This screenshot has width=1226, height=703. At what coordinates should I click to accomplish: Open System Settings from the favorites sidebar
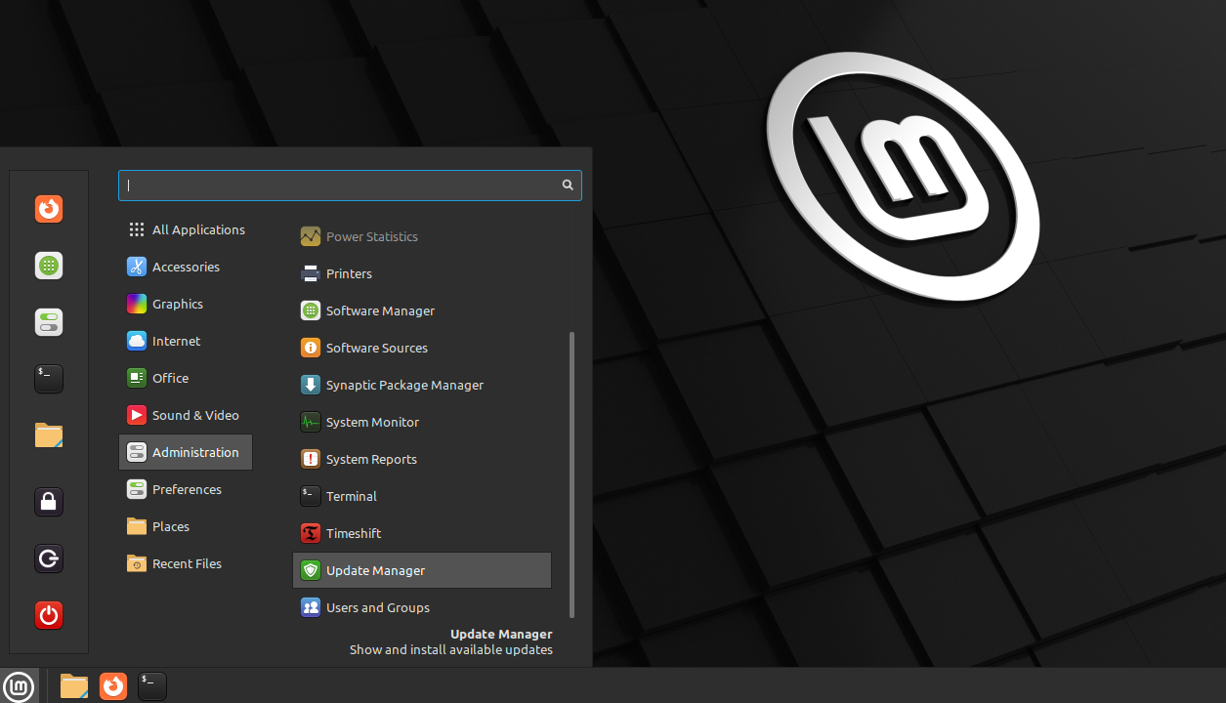pyautogui.click(x=49, y=322)
